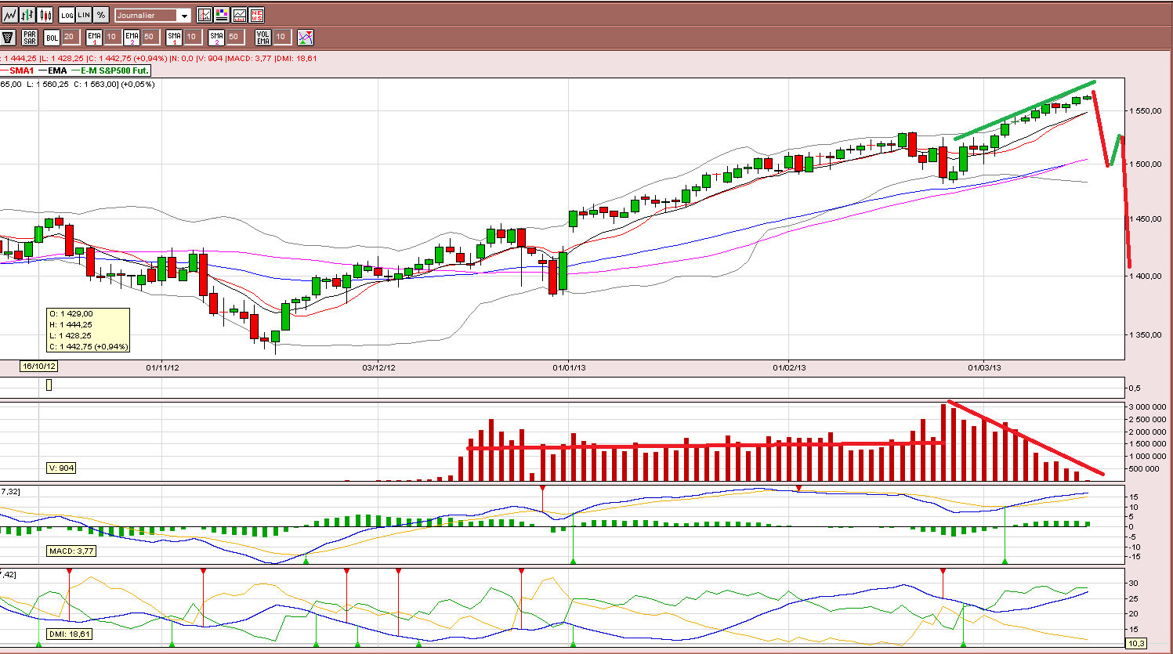Toggle the SMA 1 moving average
Image resolution: width=1173 pixels, height=654 pixels.
point(174,37)
